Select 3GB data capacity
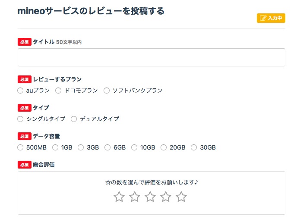Screen dimensions: 300x222 81,147
